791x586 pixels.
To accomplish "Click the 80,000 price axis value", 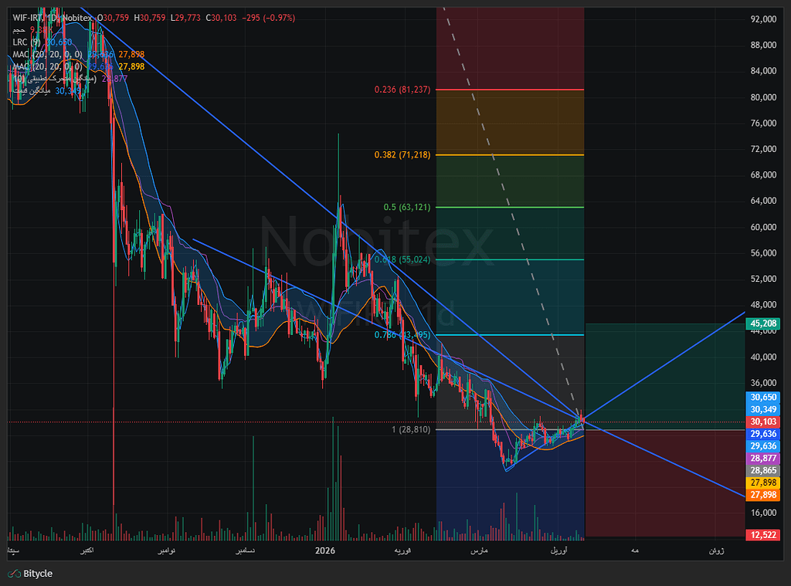I will click(x=763, y=97).
